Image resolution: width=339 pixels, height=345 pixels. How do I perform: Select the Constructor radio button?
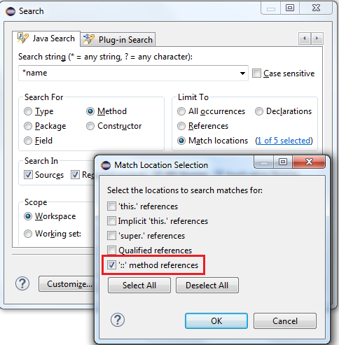(x=90, y=126)
